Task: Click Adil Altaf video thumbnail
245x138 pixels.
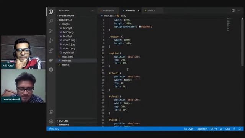Action: (23, 52)
